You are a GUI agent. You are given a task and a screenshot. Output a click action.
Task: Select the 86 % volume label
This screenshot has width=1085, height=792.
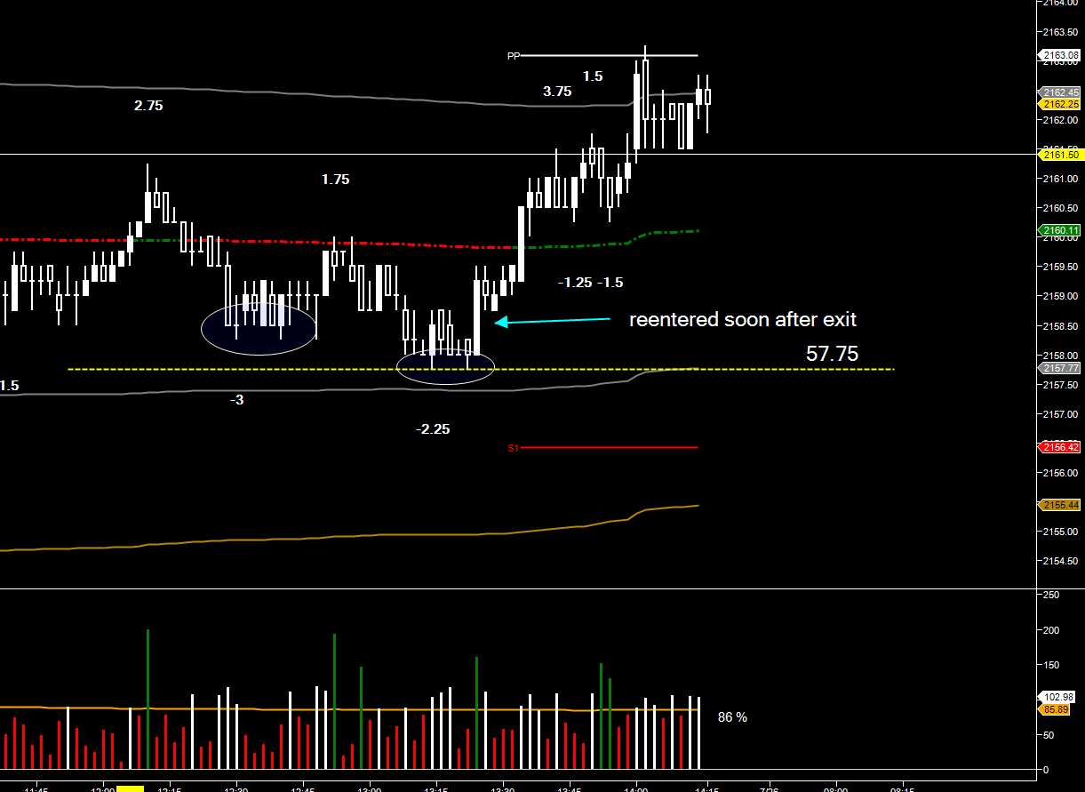pyautogui.click(x=732, y=717)
